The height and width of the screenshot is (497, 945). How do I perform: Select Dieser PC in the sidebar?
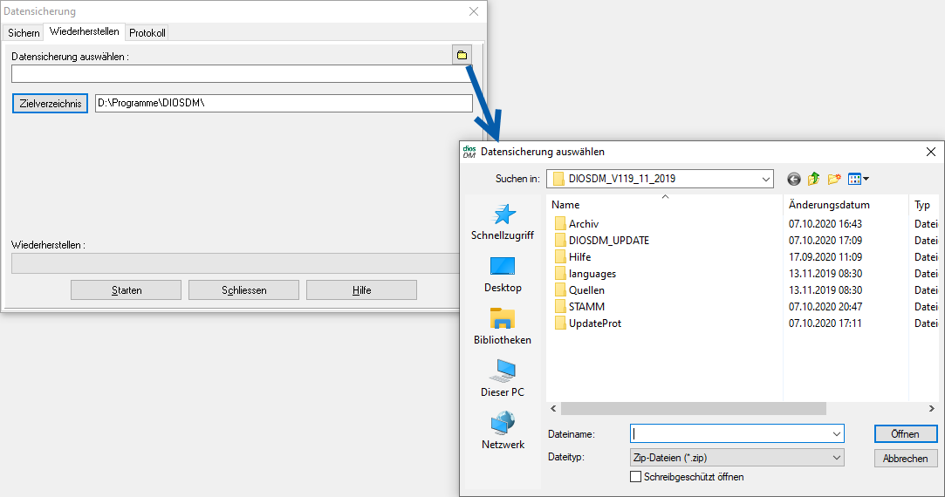(x=503, y=378)
